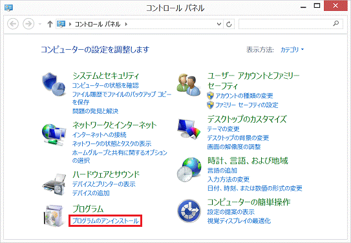
Task: Open デスクトップのカスタマイズ category
Action: [x=247, y=120]
